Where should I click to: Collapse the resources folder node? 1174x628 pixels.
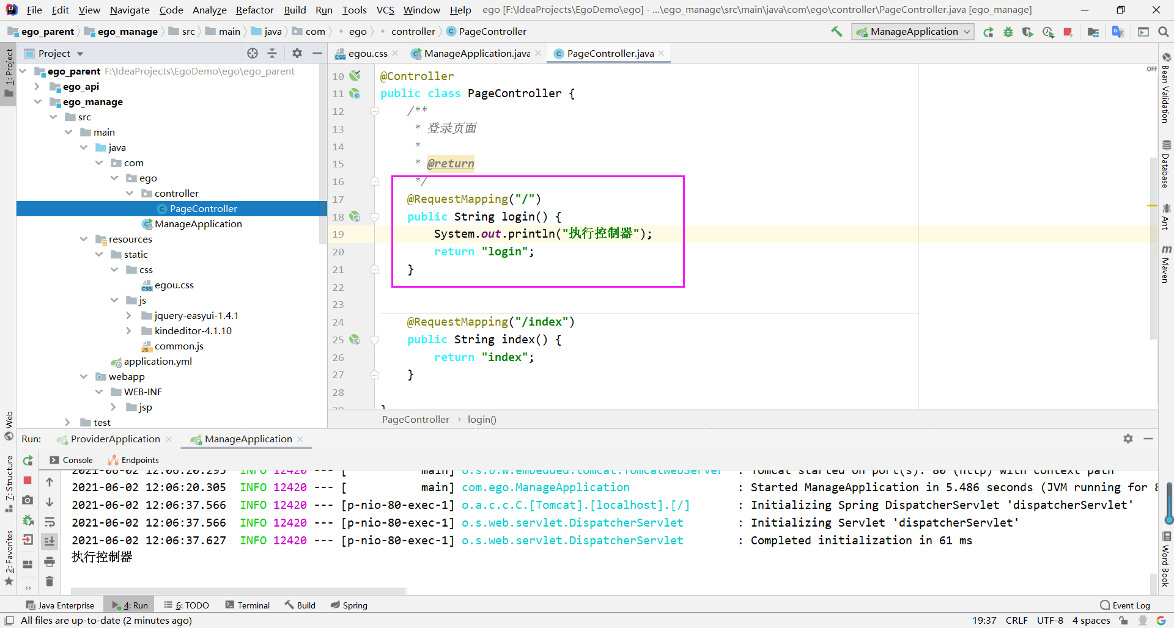tap(84, 239)
